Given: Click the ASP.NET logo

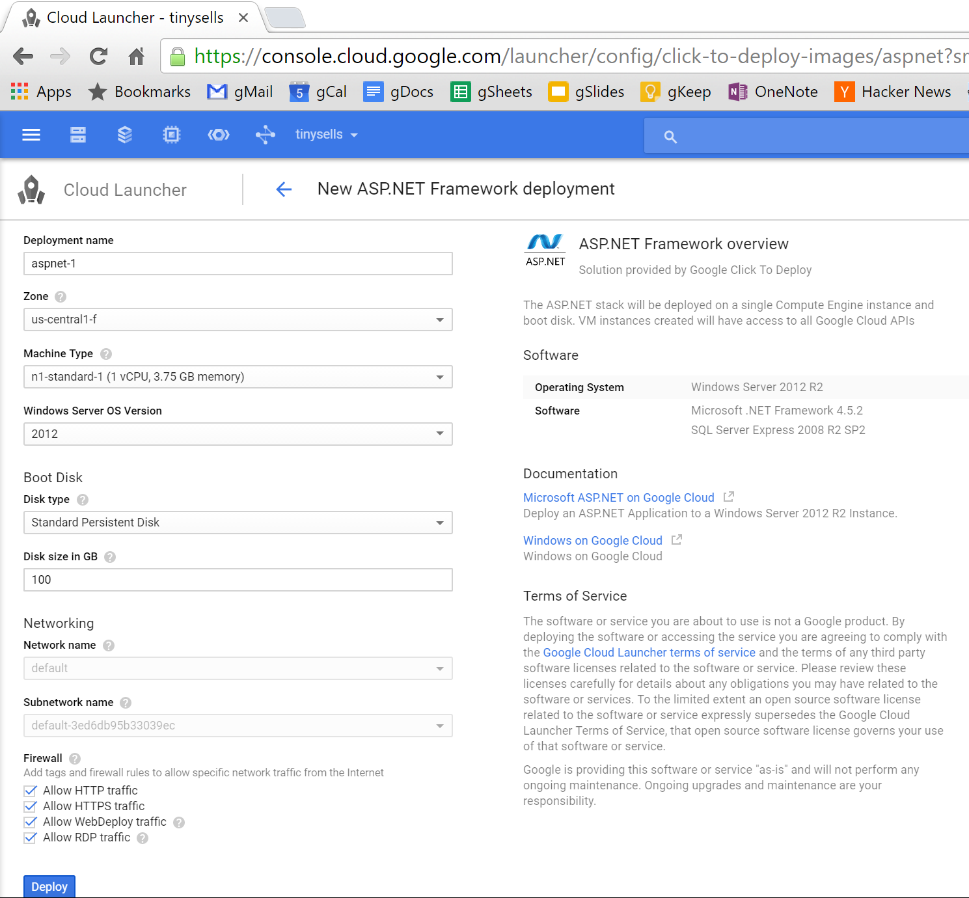Looking at the screenshot, I should point(545,251).
